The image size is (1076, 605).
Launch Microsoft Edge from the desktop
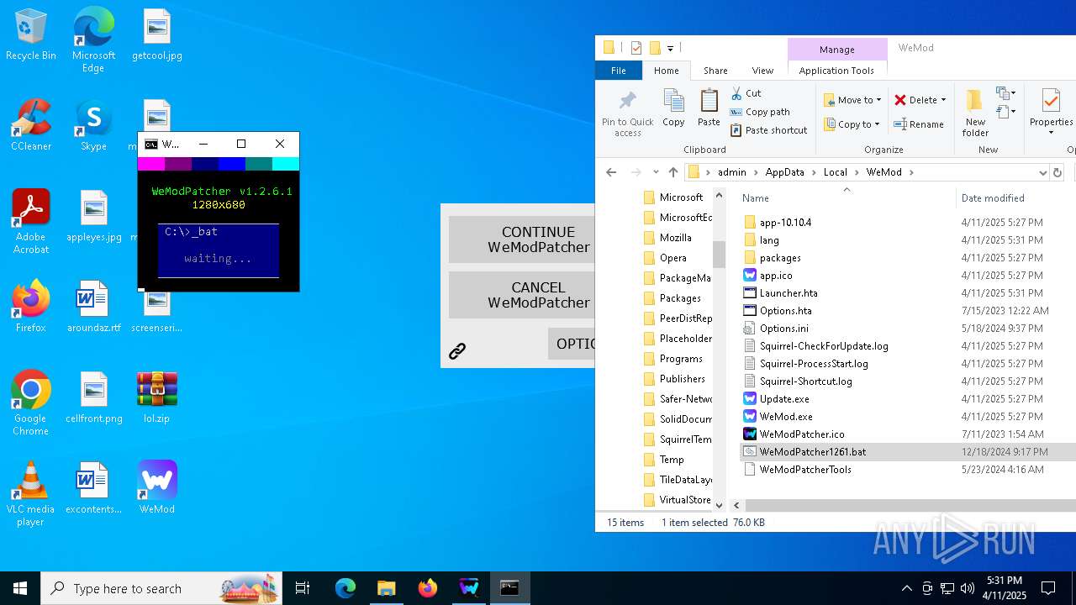pos(93,40)
